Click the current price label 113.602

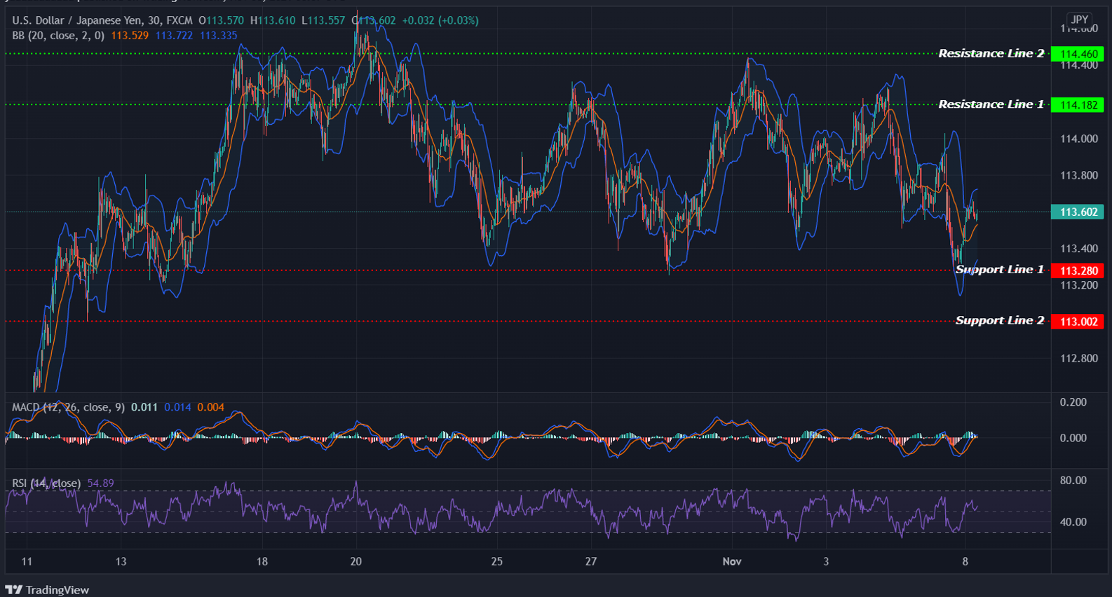coord(1078,212)
